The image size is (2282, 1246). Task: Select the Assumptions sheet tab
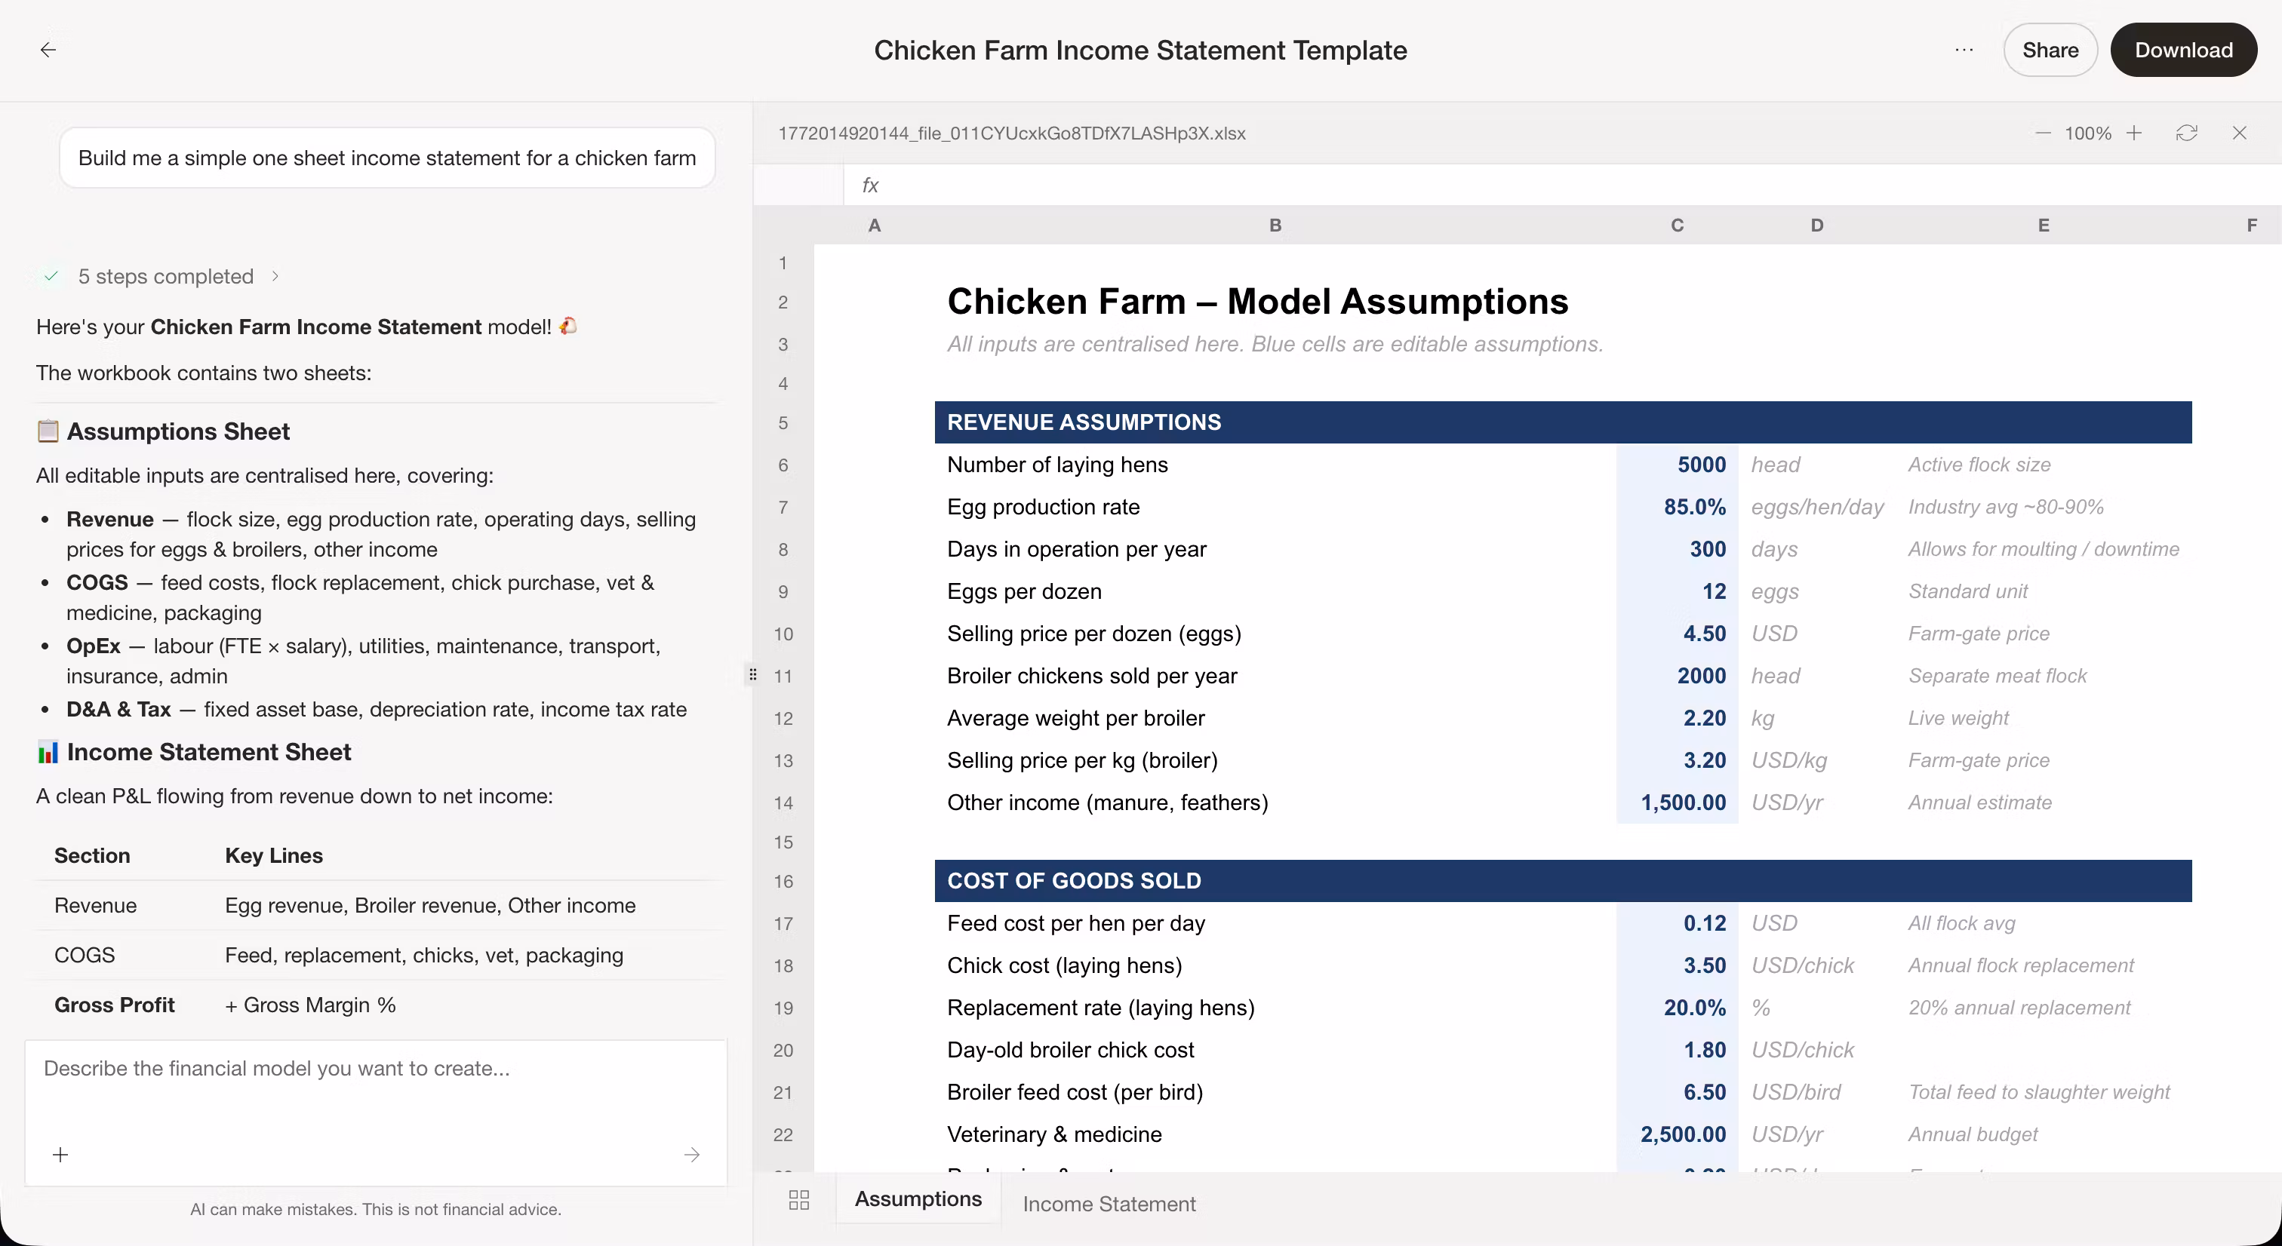(918, 1199)
